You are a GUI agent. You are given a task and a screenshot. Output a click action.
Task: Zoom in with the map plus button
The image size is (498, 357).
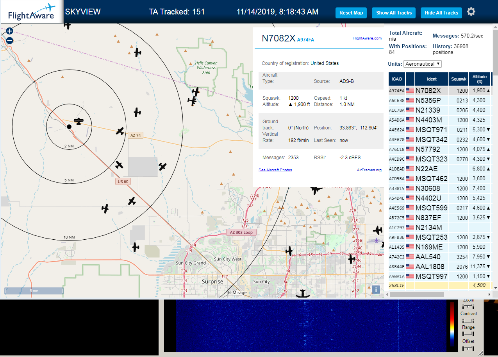pos(10,31)
